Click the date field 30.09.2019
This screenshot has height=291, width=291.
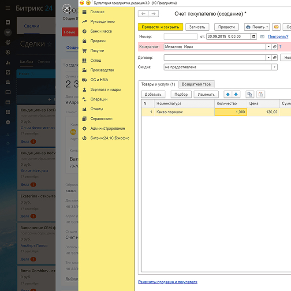[x=228, y=36]
